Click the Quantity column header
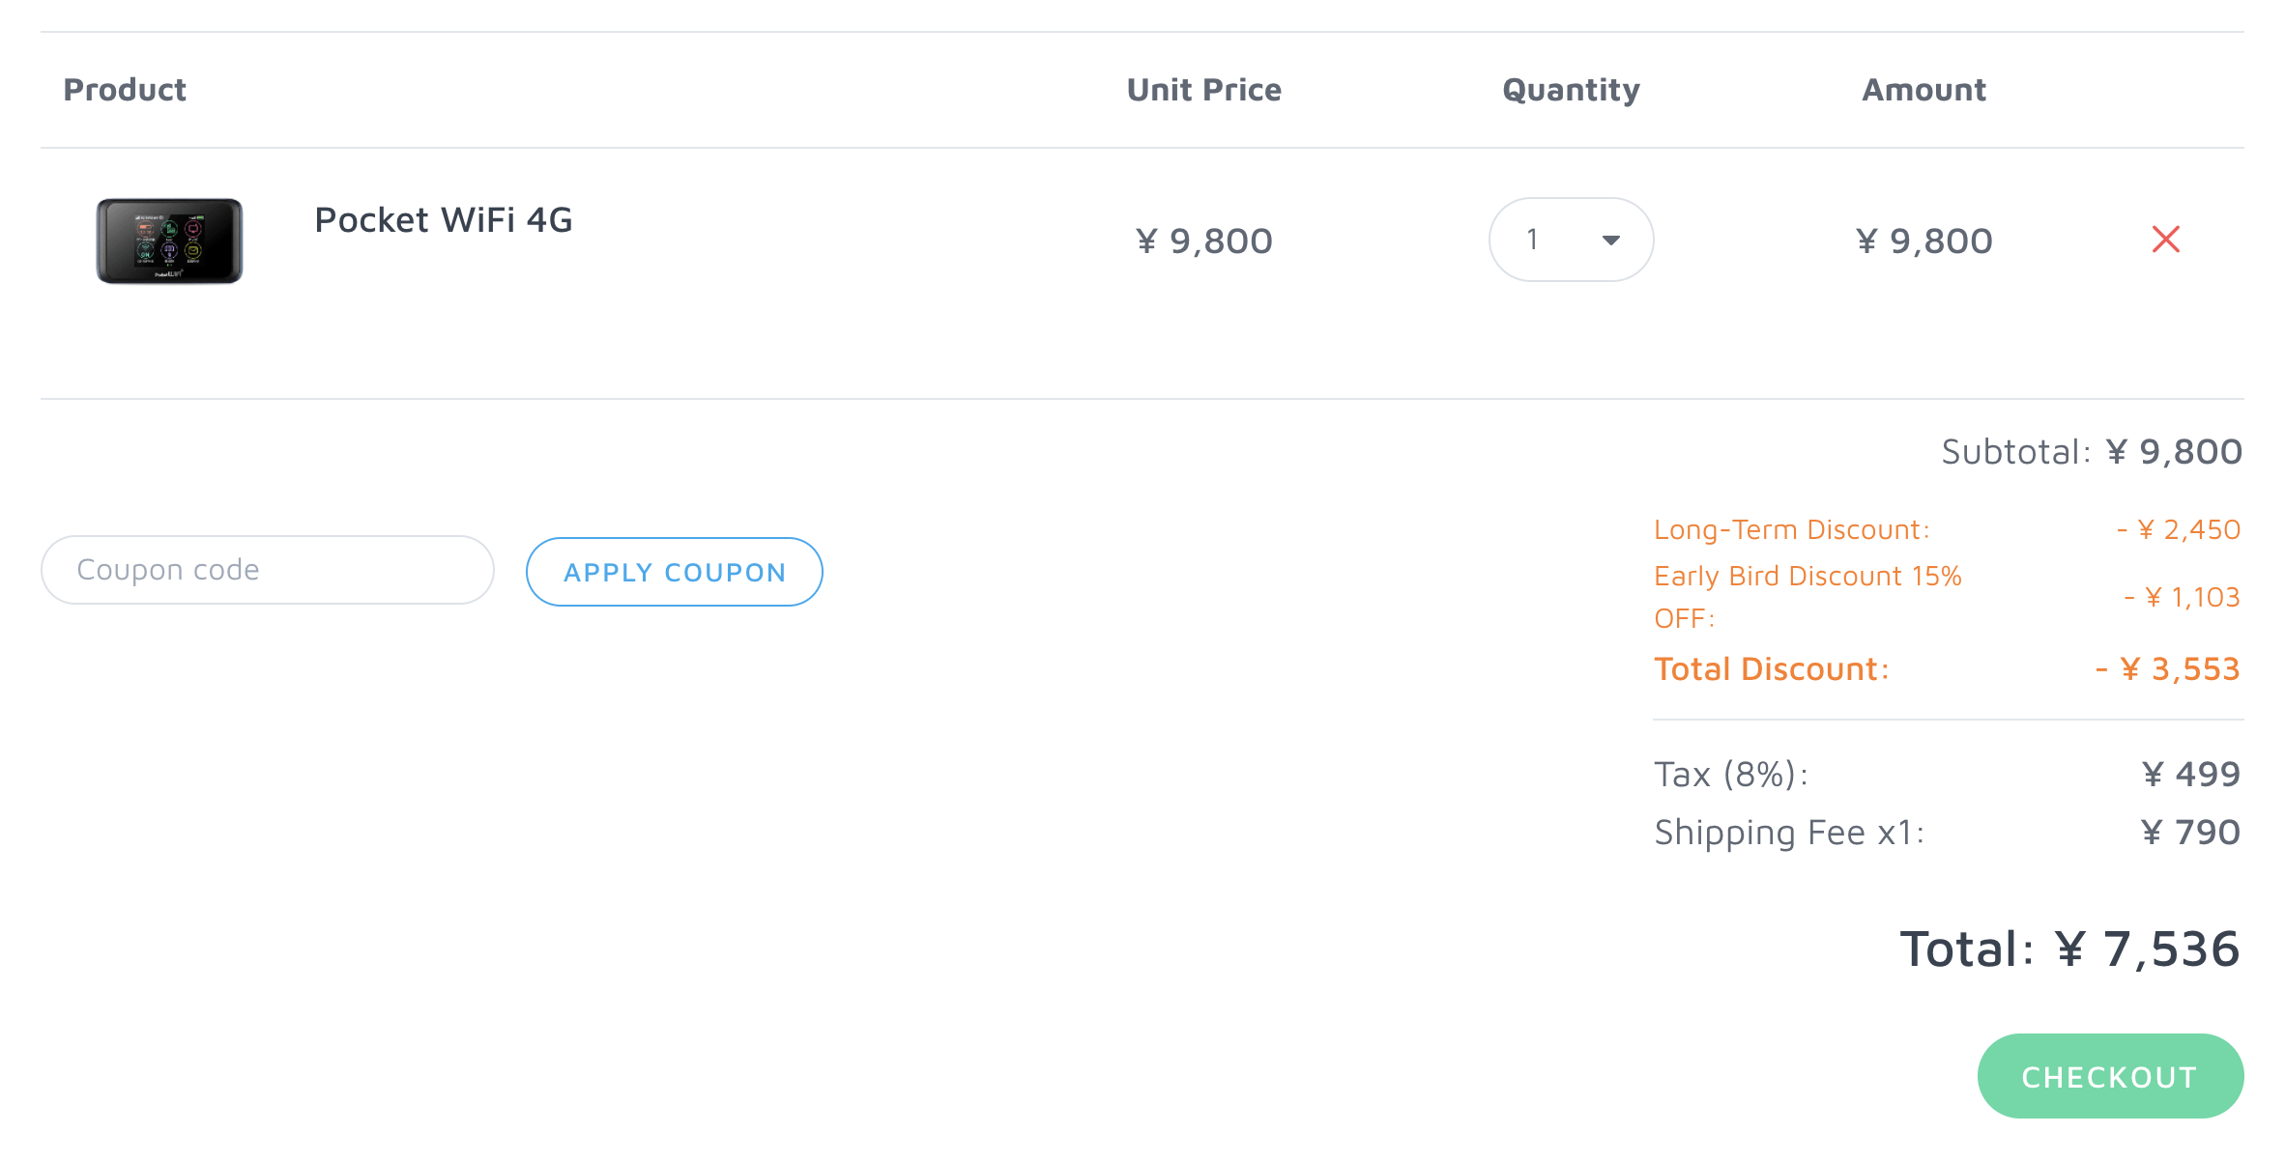 [1571, 90]
